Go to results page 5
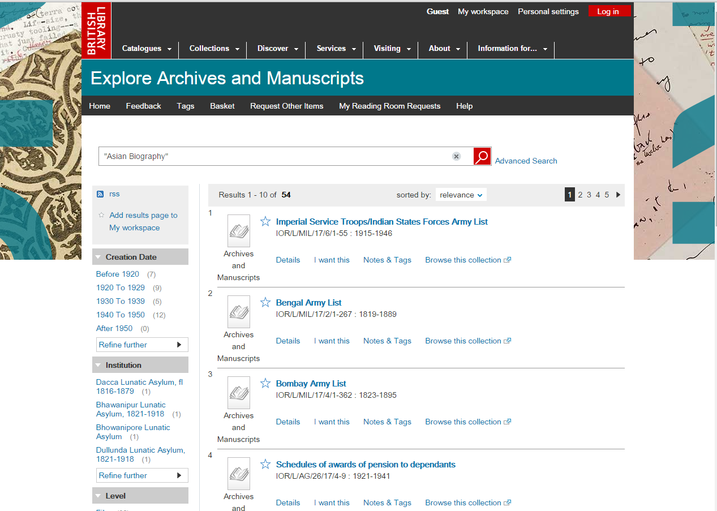The width and height of the screenshot is (717, 511). pos(607,195)
